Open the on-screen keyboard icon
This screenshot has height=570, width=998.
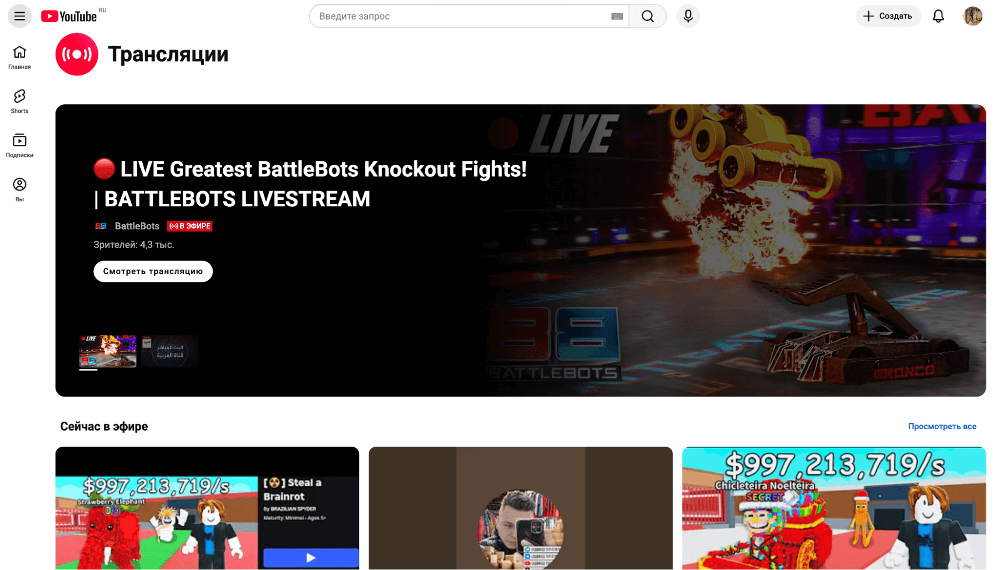click(617, 16)
